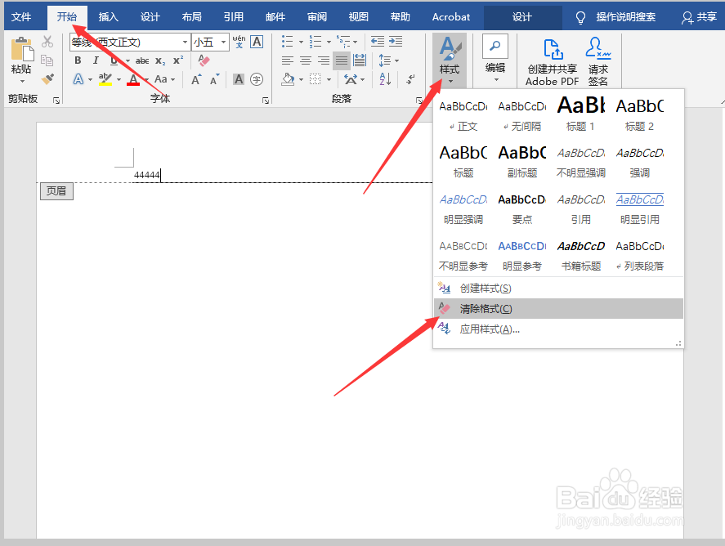
Task: Apply the 无间隔 style
Action: pyautogui.click(x=522, y=114)
